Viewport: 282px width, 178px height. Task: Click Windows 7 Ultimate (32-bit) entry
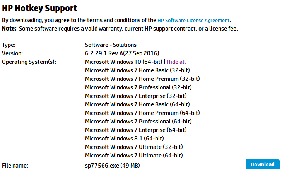(x=134, y=147)
